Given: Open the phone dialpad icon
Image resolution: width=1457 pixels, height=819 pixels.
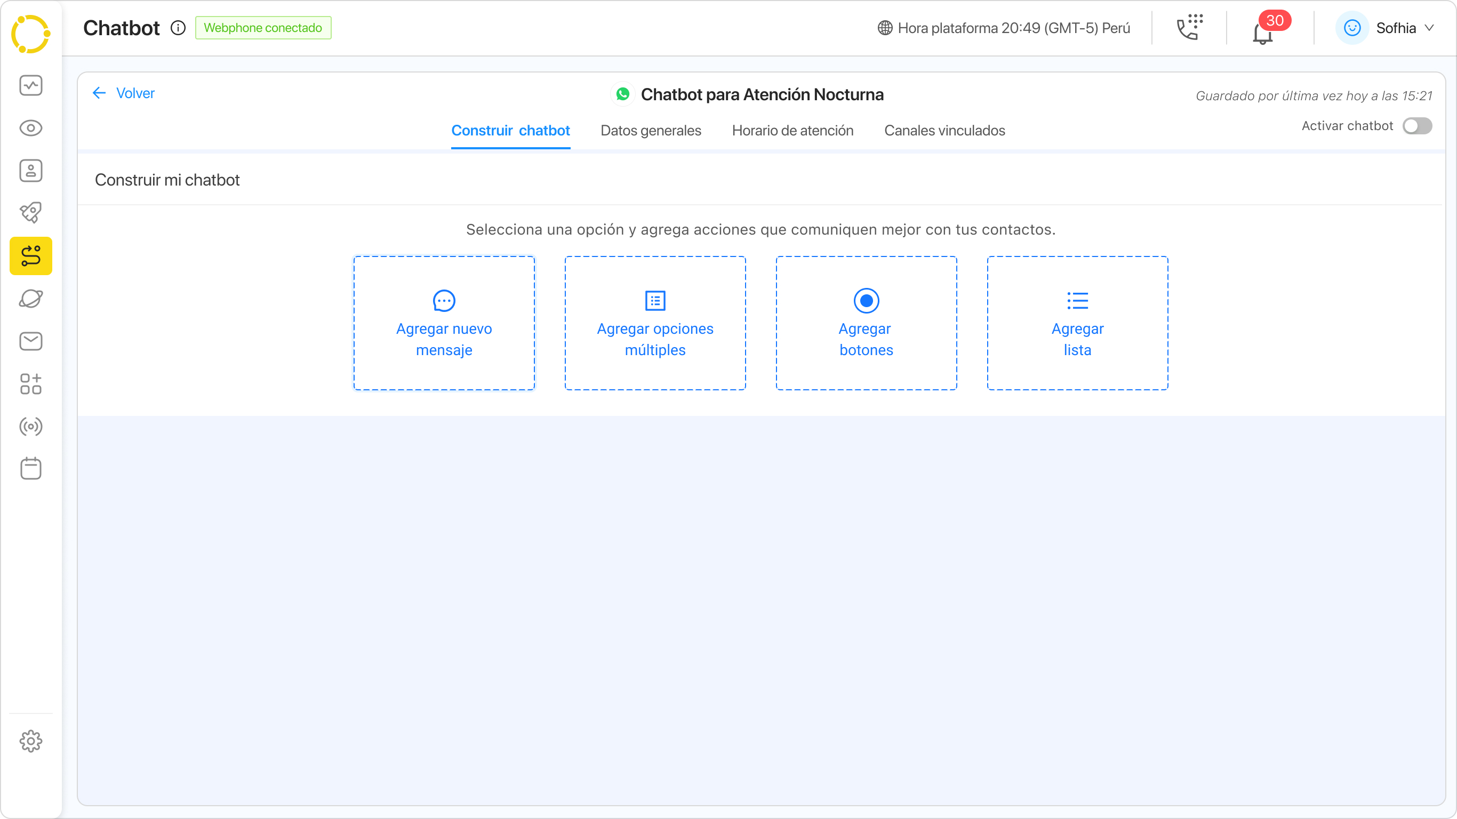Looking at the screenshot, I should [x=1189, y=27].
